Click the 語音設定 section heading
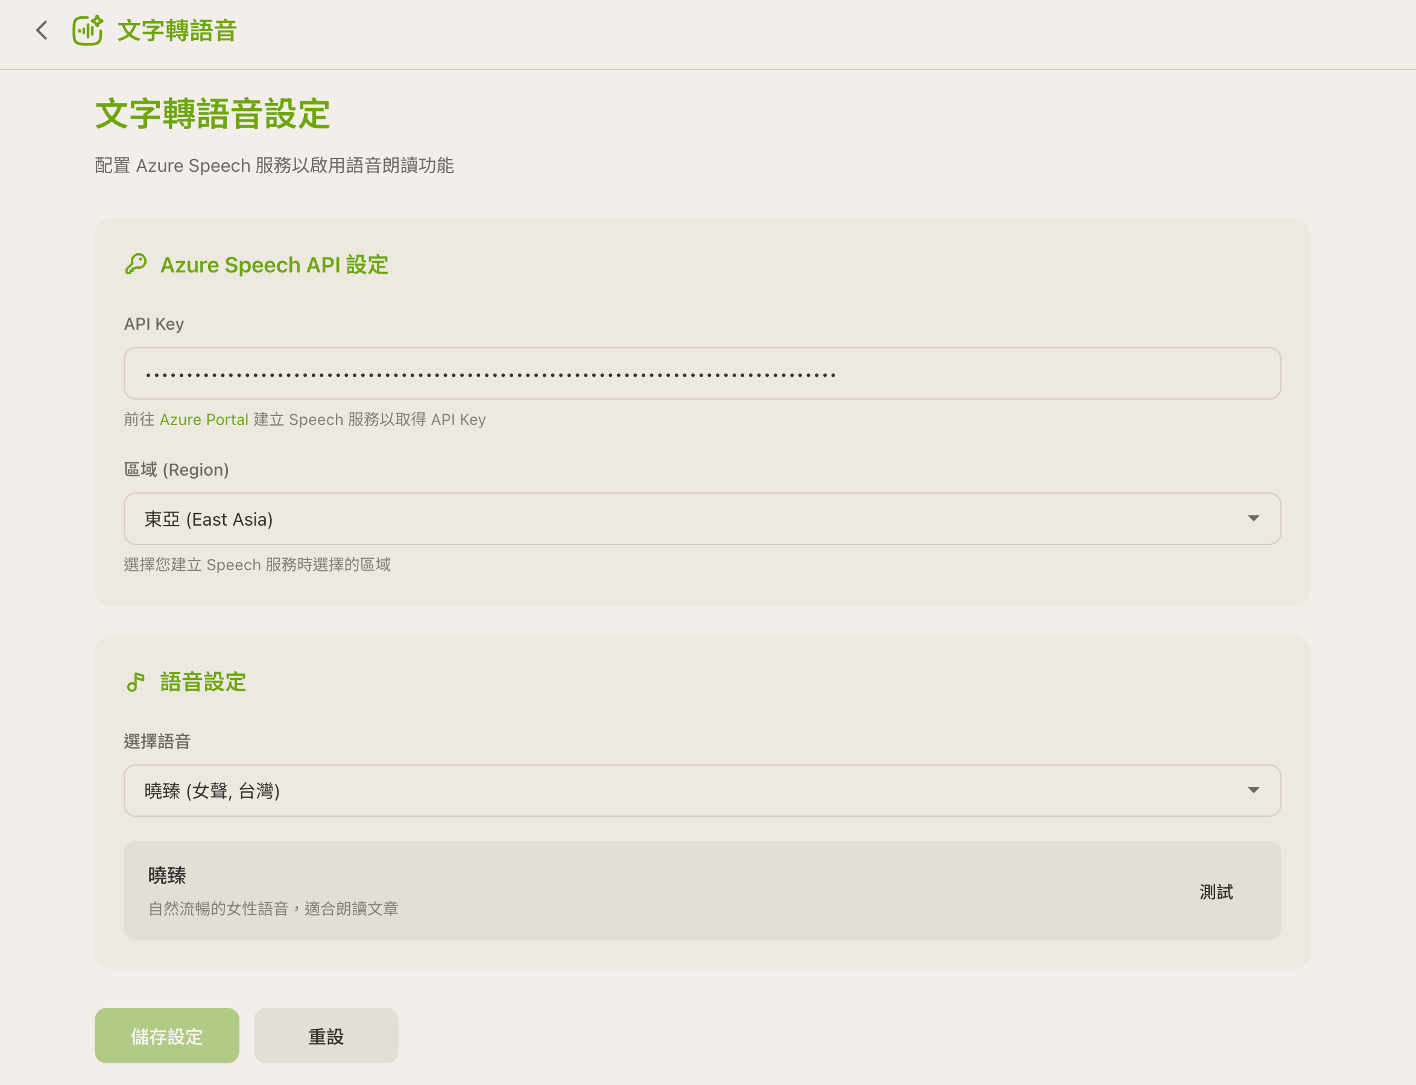Image resolution: width=1416 pixels, height=1085 pixels. point(203,682)
